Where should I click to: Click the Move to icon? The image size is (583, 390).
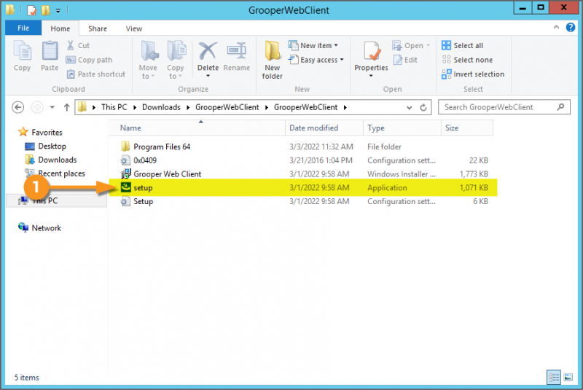(149, 51)
